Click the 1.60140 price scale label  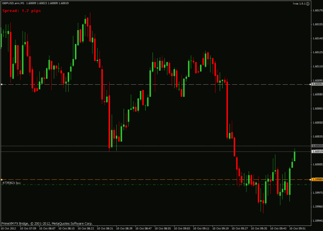point(317,38)
